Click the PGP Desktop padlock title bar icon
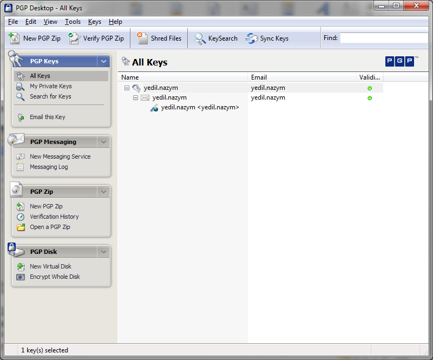Image resolution: width=433 pixels, height=360 pixels. 9,8
